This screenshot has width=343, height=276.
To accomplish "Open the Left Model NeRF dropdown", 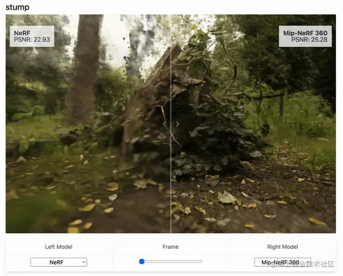I will click(x=59, y=262).
